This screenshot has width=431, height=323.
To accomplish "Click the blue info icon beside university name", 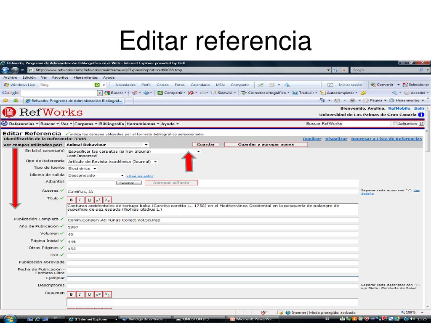I will (x=421, y=115).
